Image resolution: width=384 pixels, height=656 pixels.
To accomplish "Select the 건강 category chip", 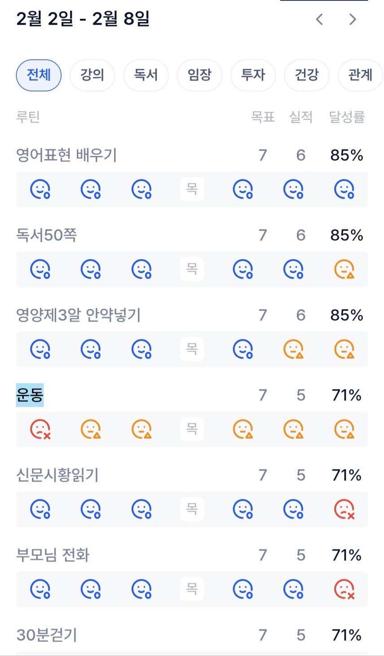I will 307,75.
